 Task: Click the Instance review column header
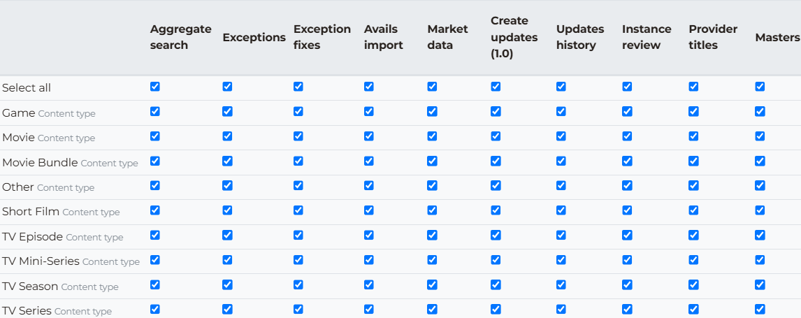(x=647, y=37)
